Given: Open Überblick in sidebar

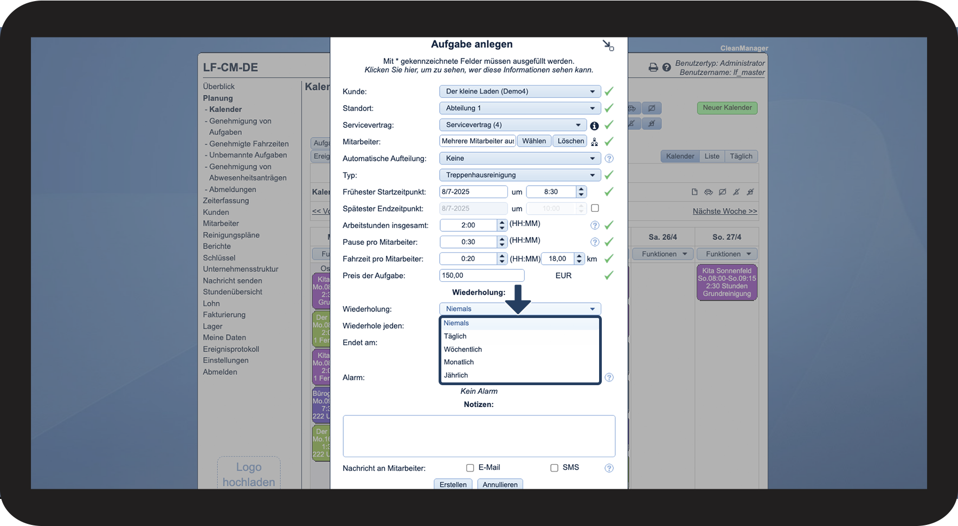Looking at the screenshot, I should (218, 87).
